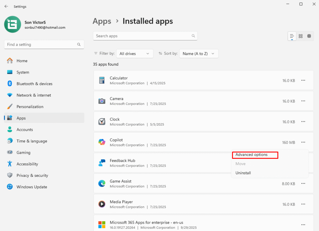The height and width of the screenshot is (231, 319).
Task: Select Advanced options in context menu
Action: 252,155
